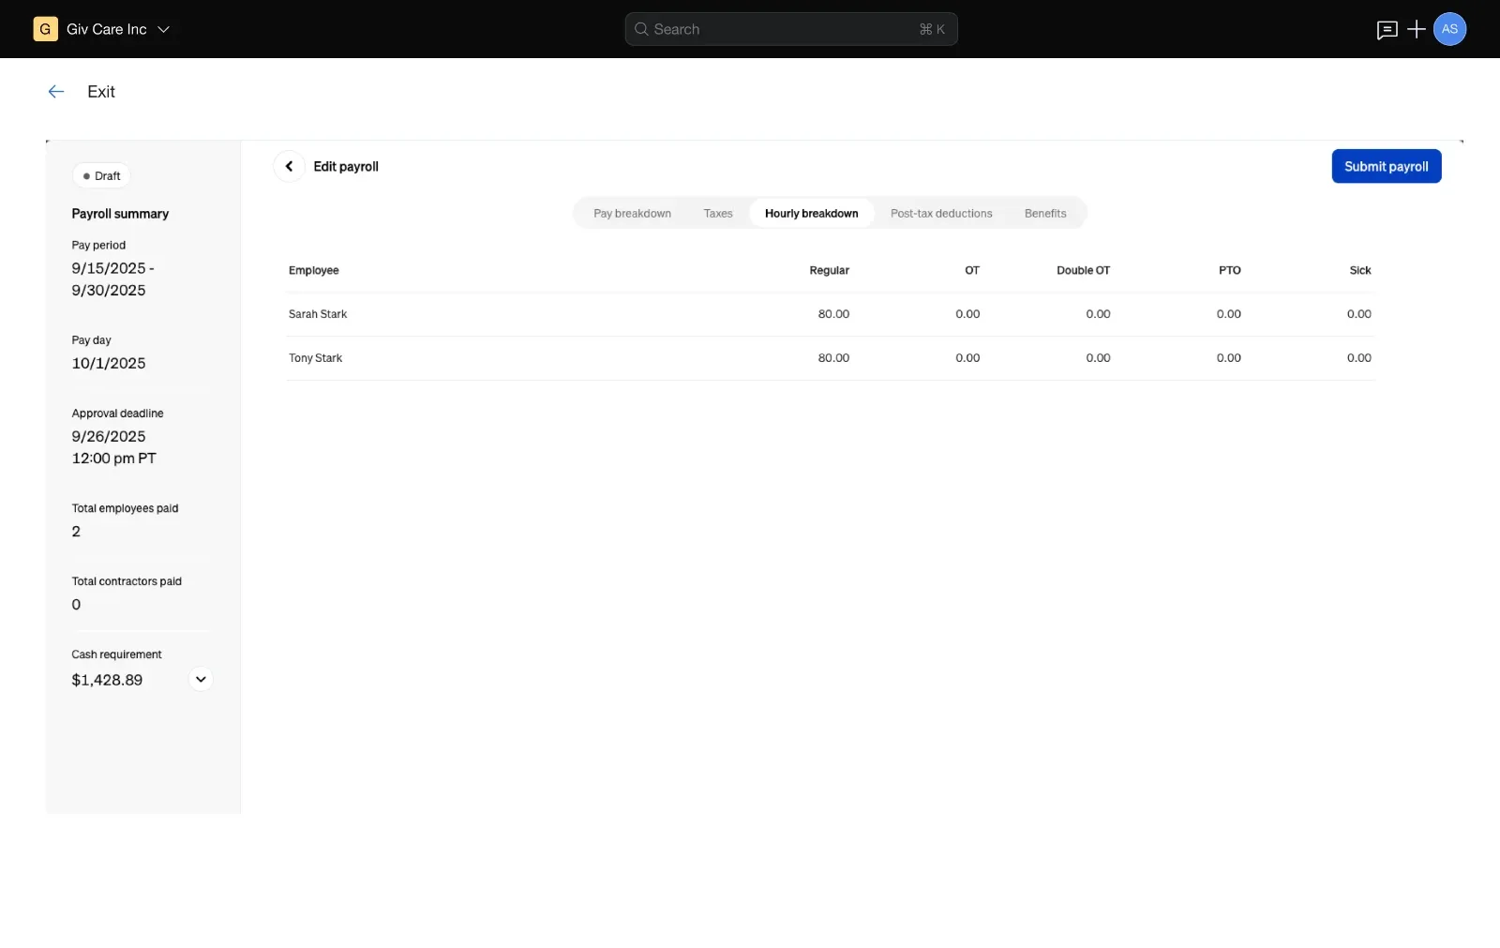Open the AS user avatar menu
Image resolution: width=1500 pixels, height=948 pixels.
pos(1449,29)
